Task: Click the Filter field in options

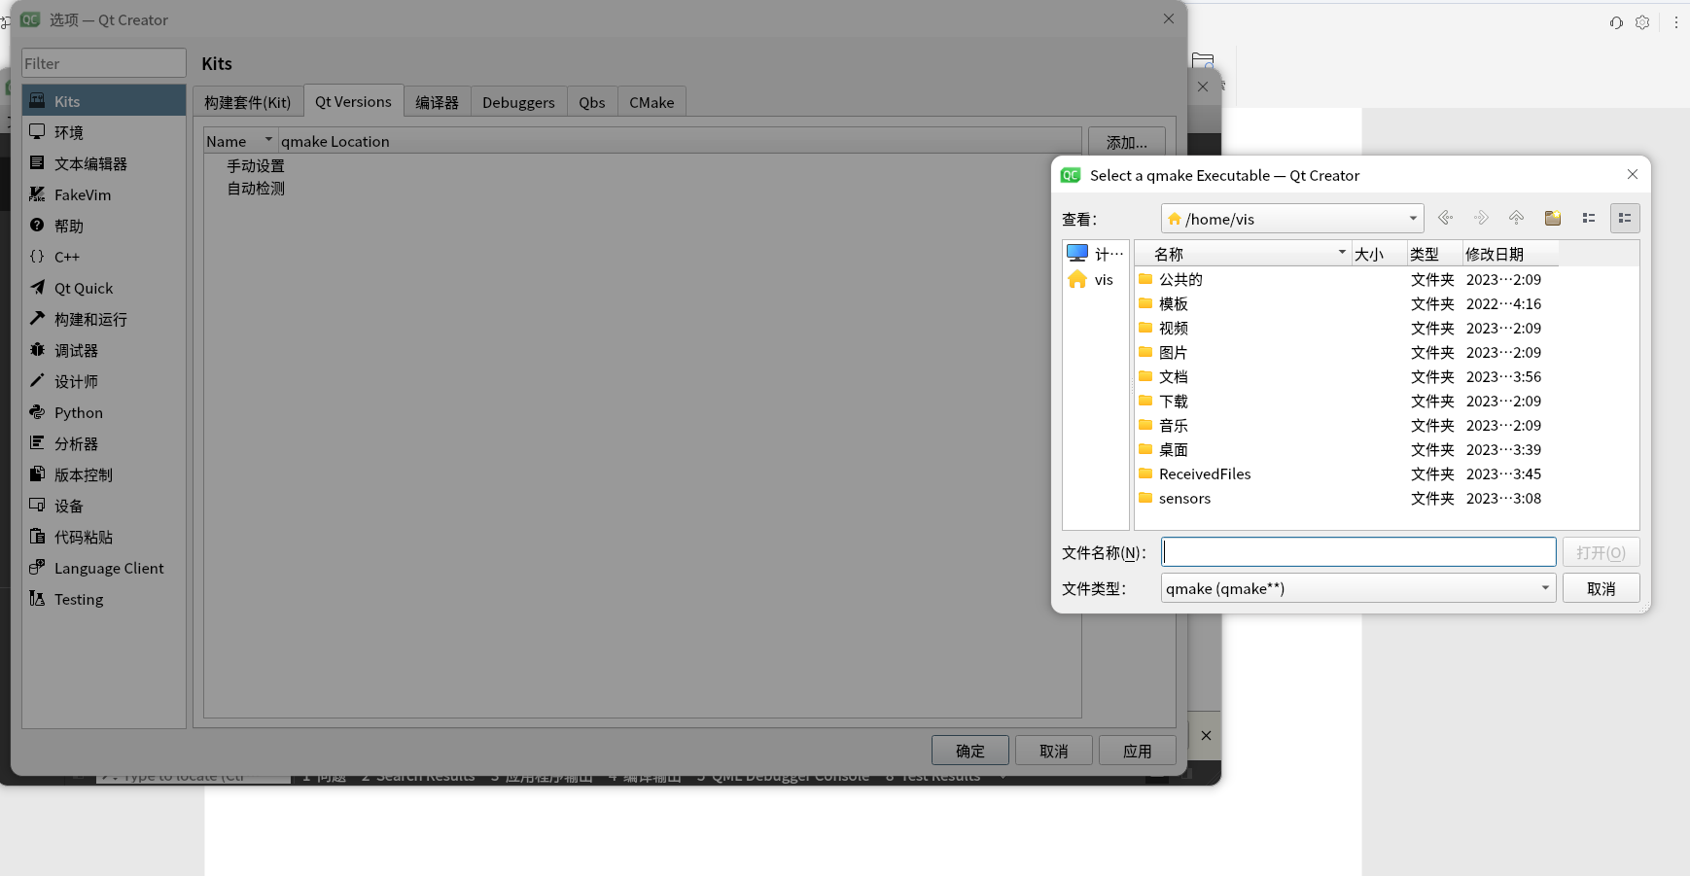Action: [104, 63]
